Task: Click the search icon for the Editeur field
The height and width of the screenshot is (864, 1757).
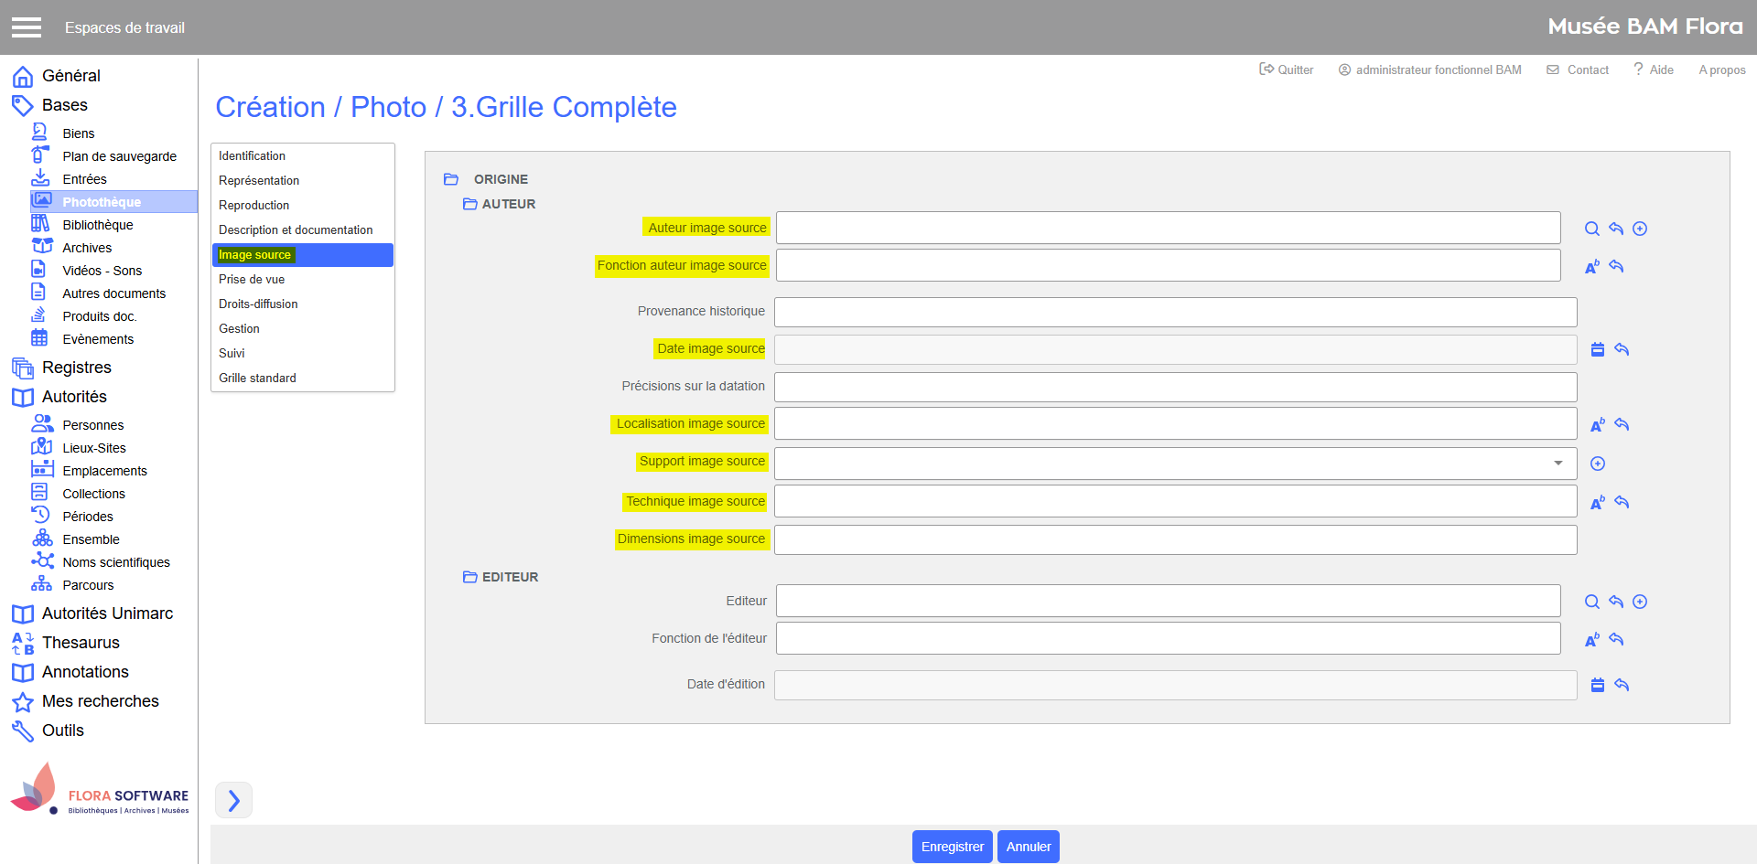Action: click(1592, 602)
